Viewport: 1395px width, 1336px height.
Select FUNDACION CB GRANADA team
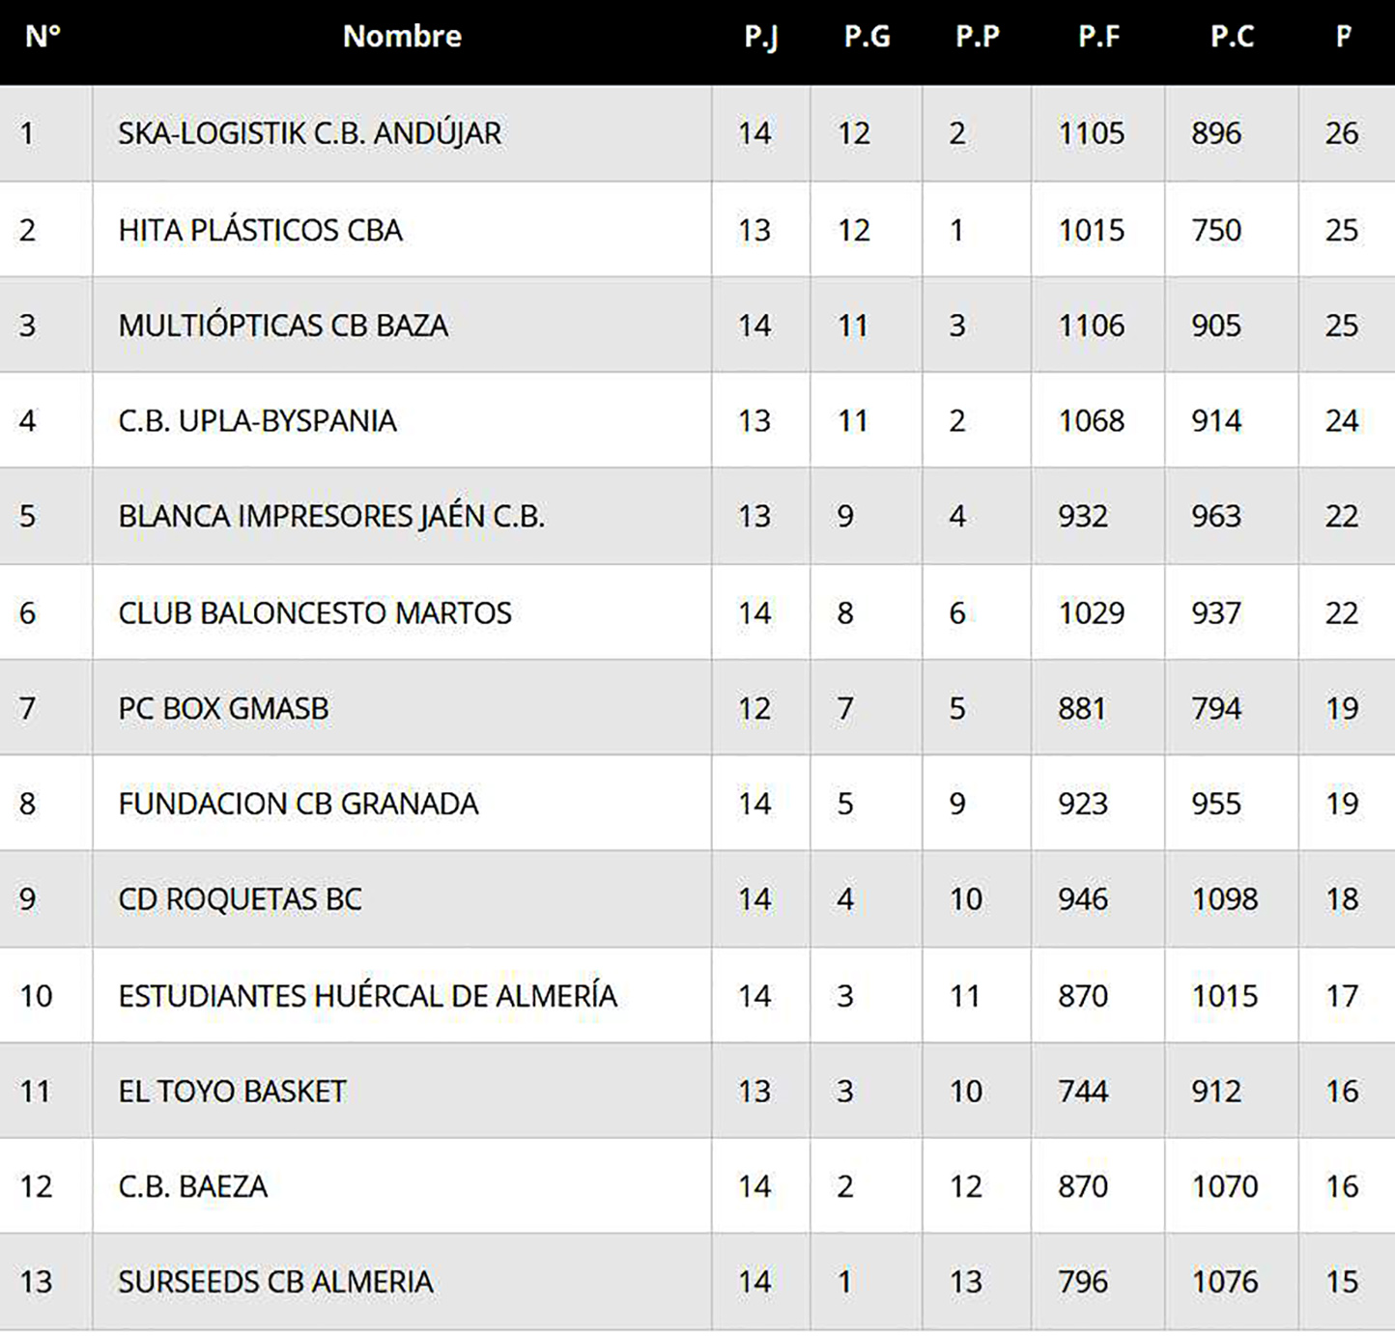point(298,804)
